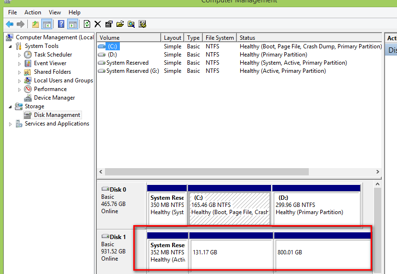Click the Device Manager icon
Viewport: 397px width, 274px height.
coord(28,98)
